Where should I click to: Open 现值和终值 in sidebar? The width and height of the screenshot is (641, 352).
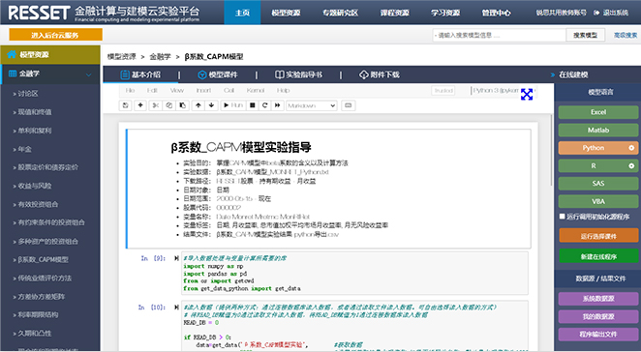coord(34,112)
